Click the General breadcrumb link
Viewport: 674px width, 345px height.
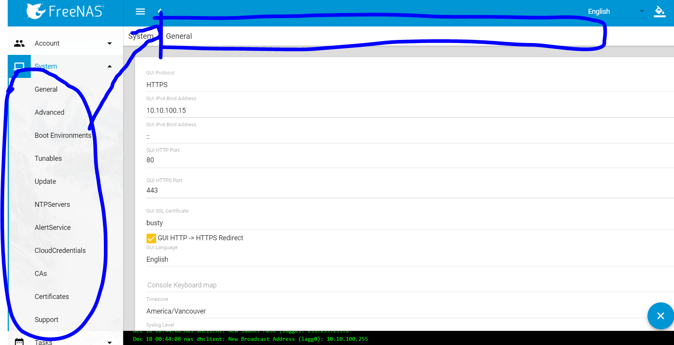click(179, 36)
